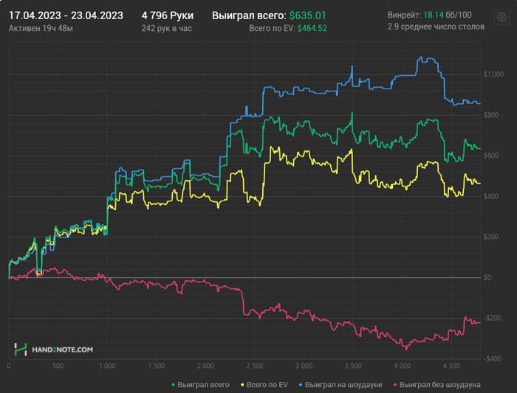Click the pink dot beside Выиграл без шоудауна
This screenshot has width=517, height=393.
397,384
